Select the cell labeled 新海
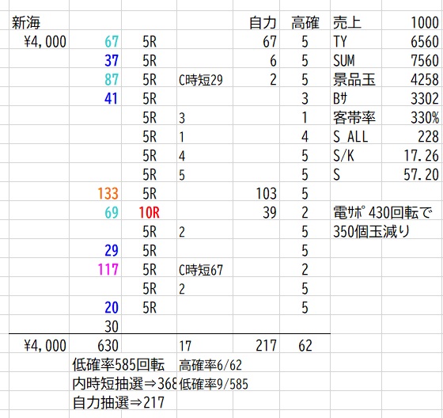The width and height of the screenshot is (443, 418). [x=26, y=23]
